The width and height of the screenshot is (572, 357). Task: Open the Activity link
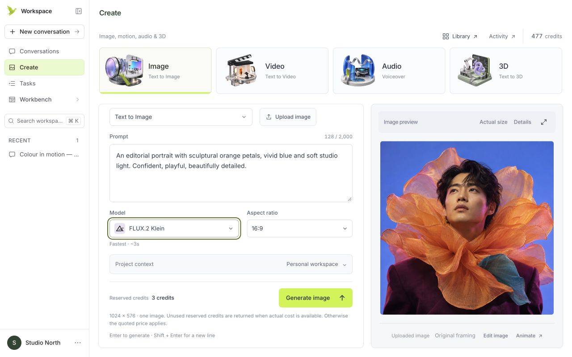point(502,37)
